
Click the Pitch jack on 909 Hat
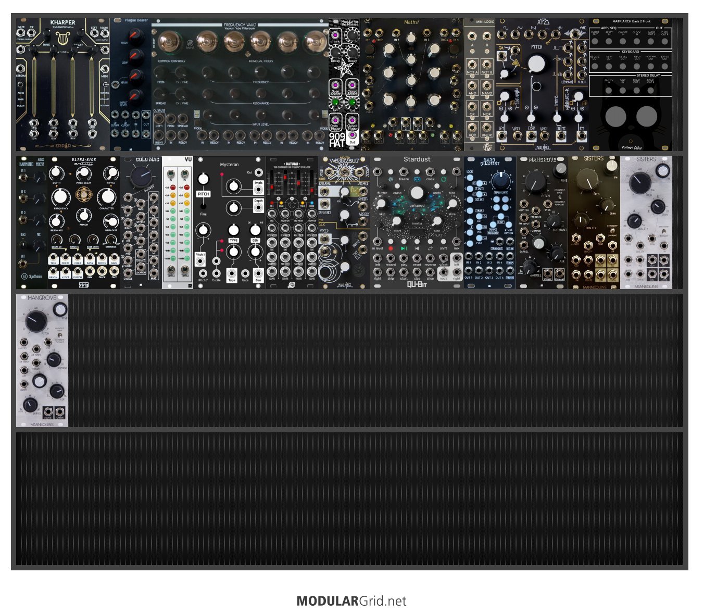(x=335, y=35)
